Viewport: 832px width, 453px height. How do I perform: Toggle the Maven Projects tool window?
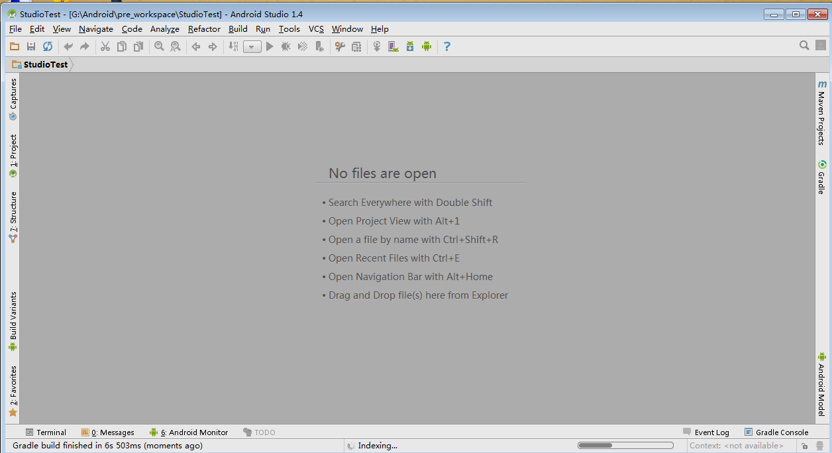(821, 113)
